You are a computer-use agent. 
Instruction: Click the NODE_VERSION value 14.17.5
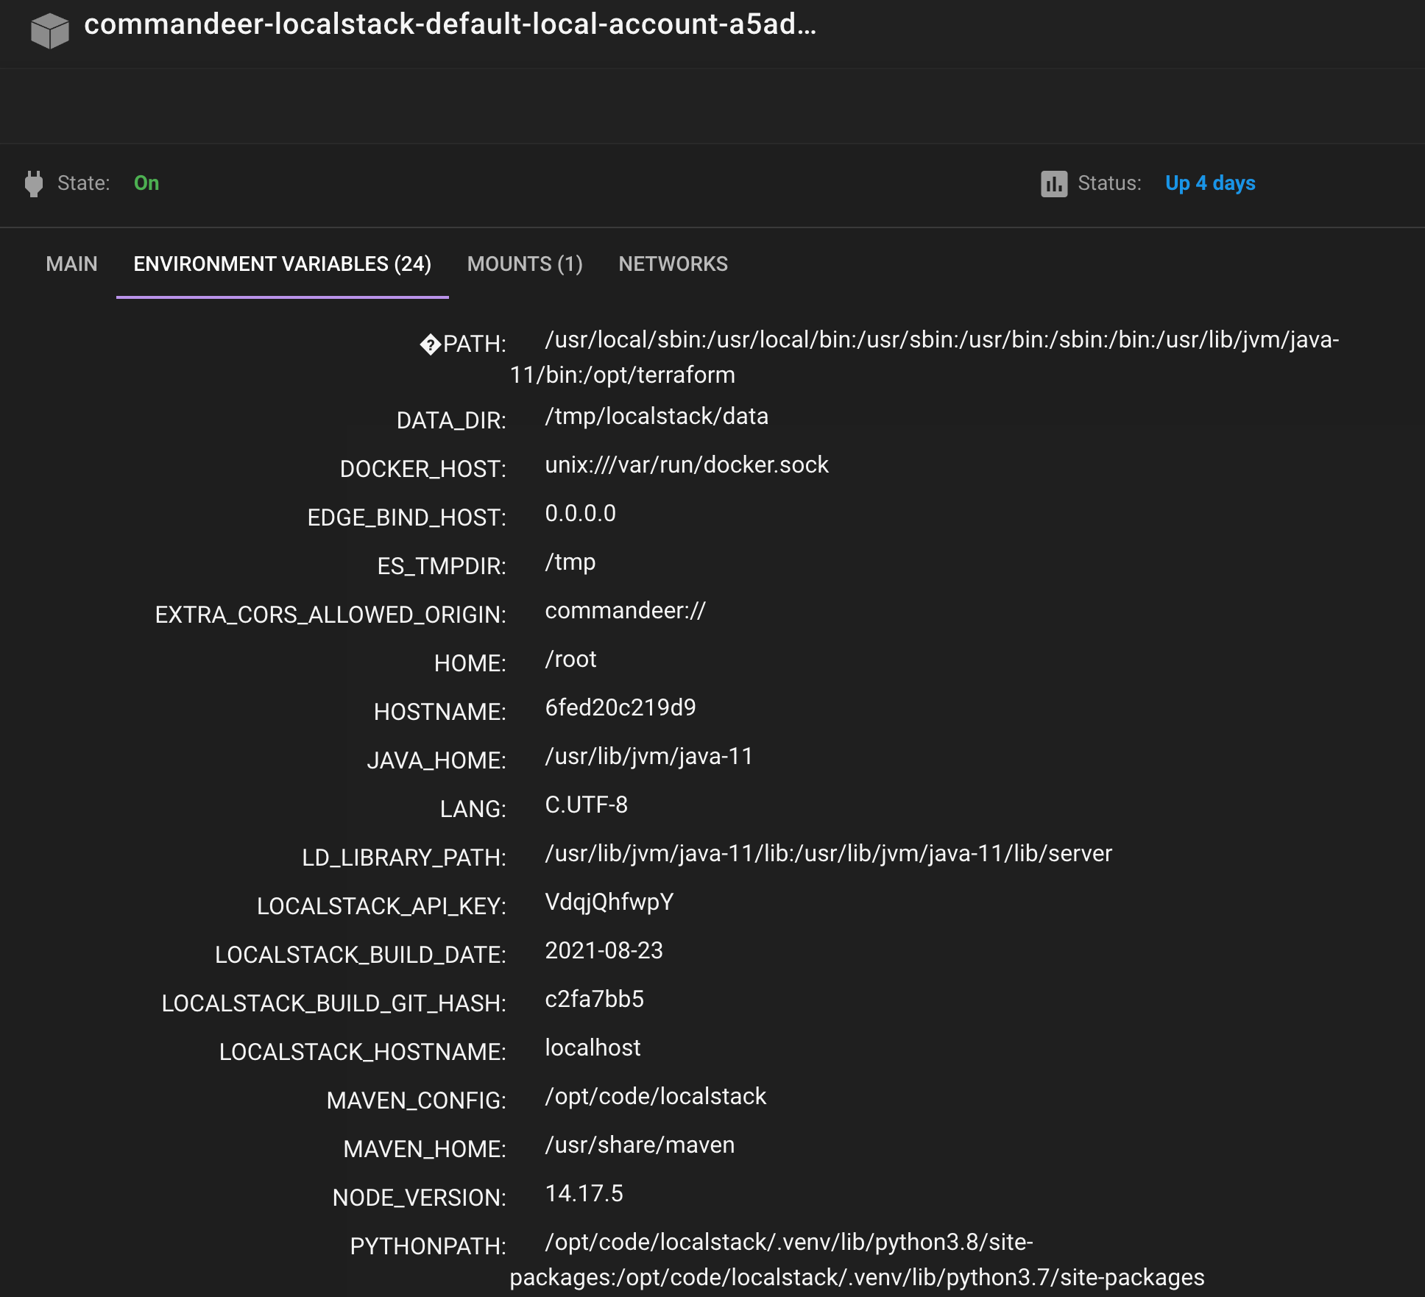click(584, 1193)
